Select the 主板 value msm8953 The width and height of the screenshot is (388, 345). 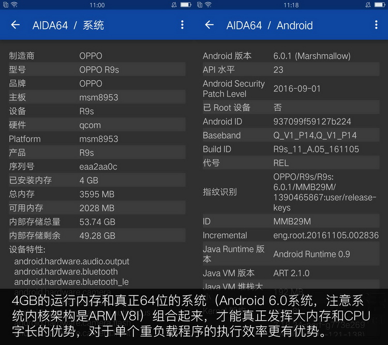click(98, 98)
